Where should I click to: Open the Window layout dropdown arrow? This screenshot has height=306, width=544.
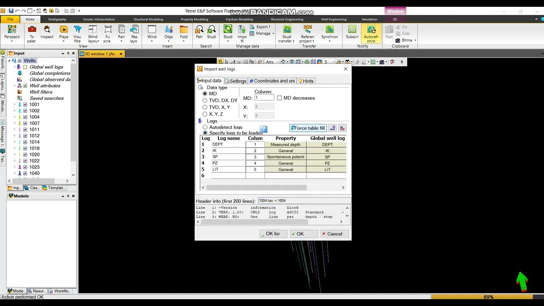coord(98,41)
